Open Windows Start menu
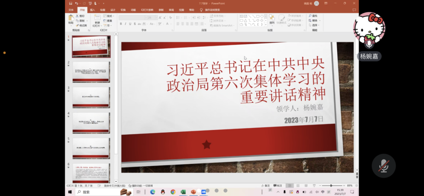 pyautogui.click(x=70, y=192)
